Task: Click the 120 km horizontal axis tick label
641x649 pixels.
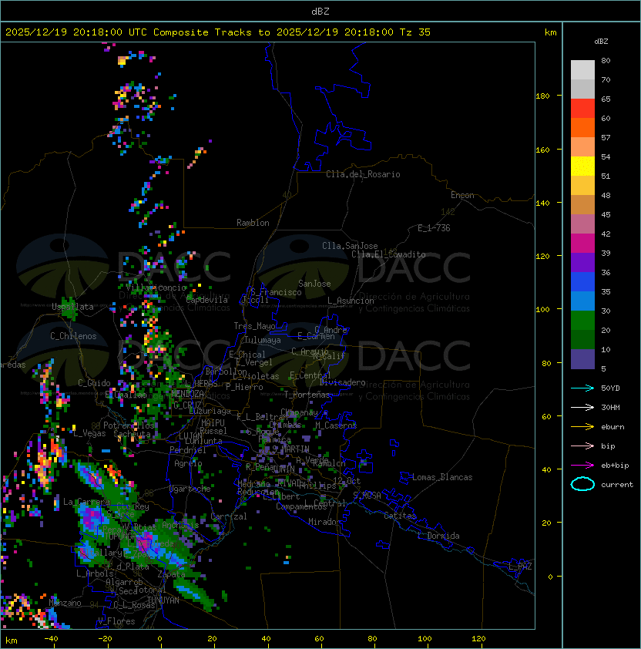Action: click(478, 639)
